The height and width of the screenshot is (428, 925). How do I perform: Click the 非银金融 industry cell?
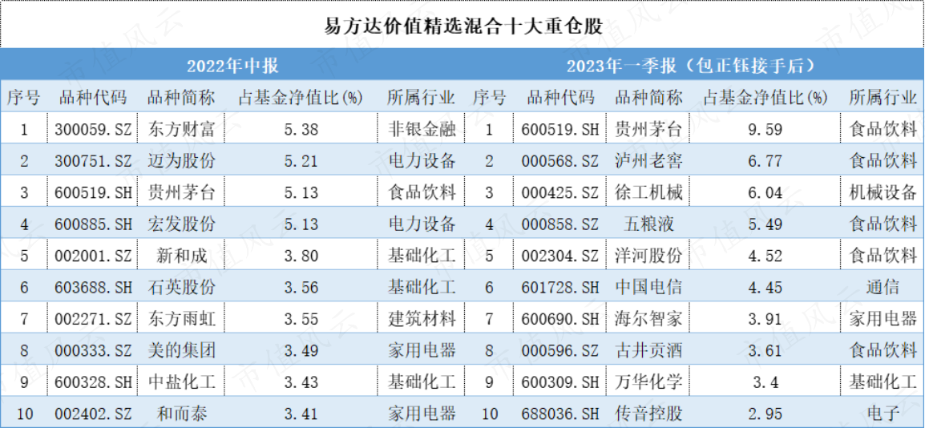pyautogui.click(x=421, y=129)
